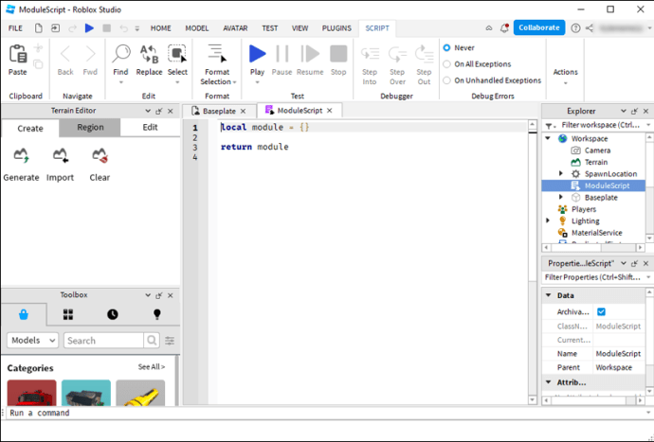
Task: Toggle the Archivable property checkbox
Action: point(601,311)
